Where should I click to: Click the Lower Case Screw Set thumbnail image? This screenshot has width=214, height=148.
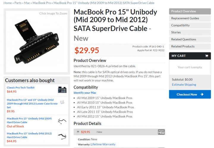pyautogui.click(x=62, y=102)
